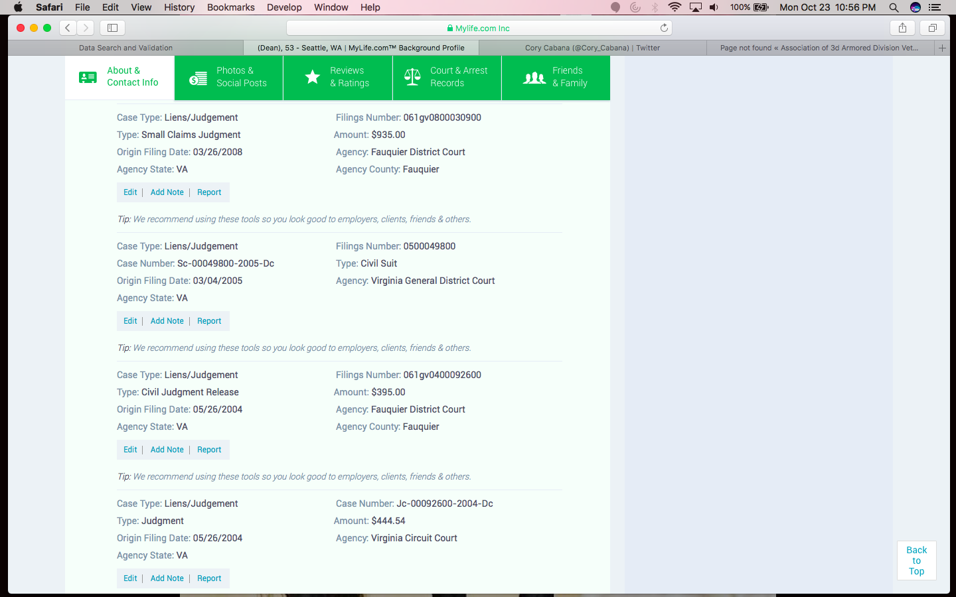The height and width of the screenshot is (597, 956).
Task: Open Court & Arrest Records section
Action: 447,77
